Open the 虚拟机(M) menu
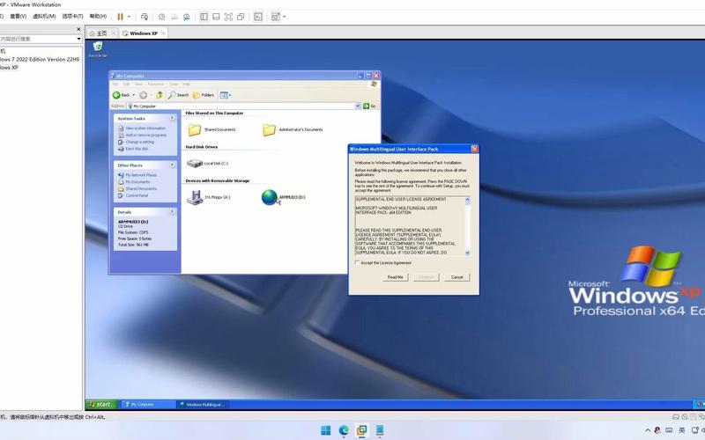The width and height of the screenshot is (705, 440). (x=44, y=16)
